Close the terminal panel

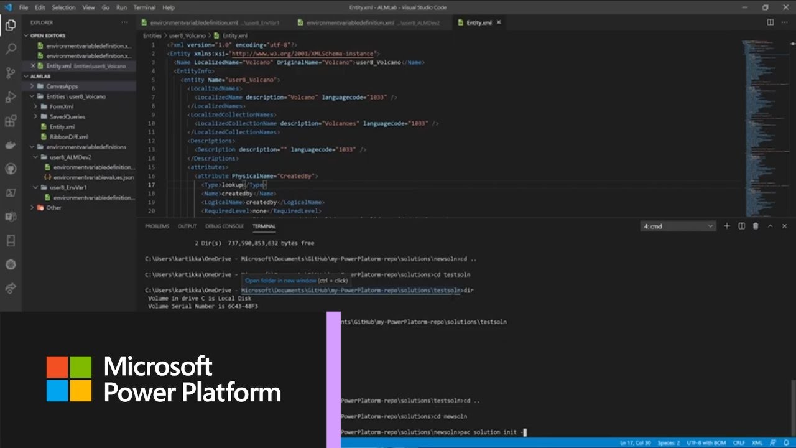tap(785, 226)
